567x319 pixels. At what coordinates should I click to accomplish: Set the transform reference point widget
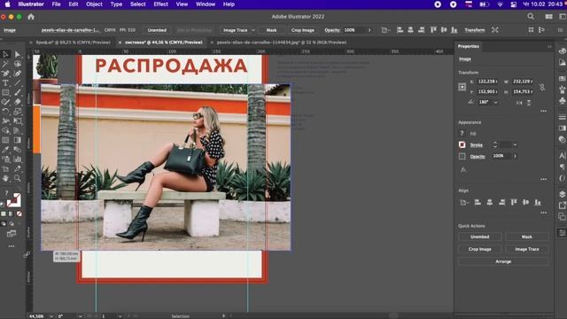[x=462, y=87]
